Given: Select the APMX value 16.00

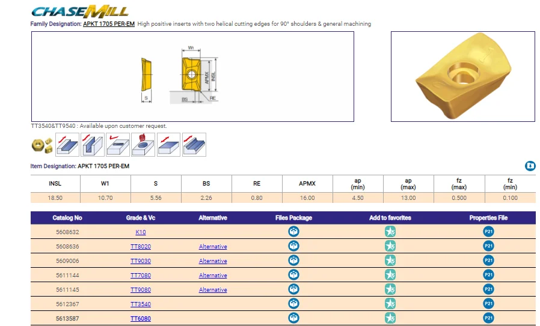Looking at the screenshot, I should pyautogui.click(x=307, y=198).
